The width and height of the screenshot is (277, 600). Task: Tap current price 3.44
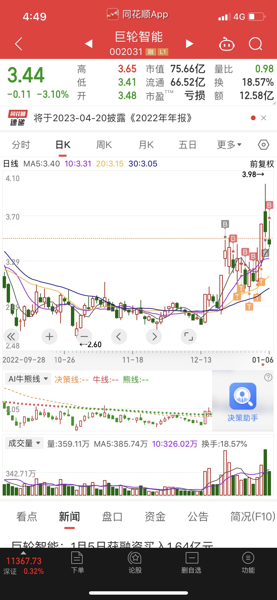tap(26, 75)
